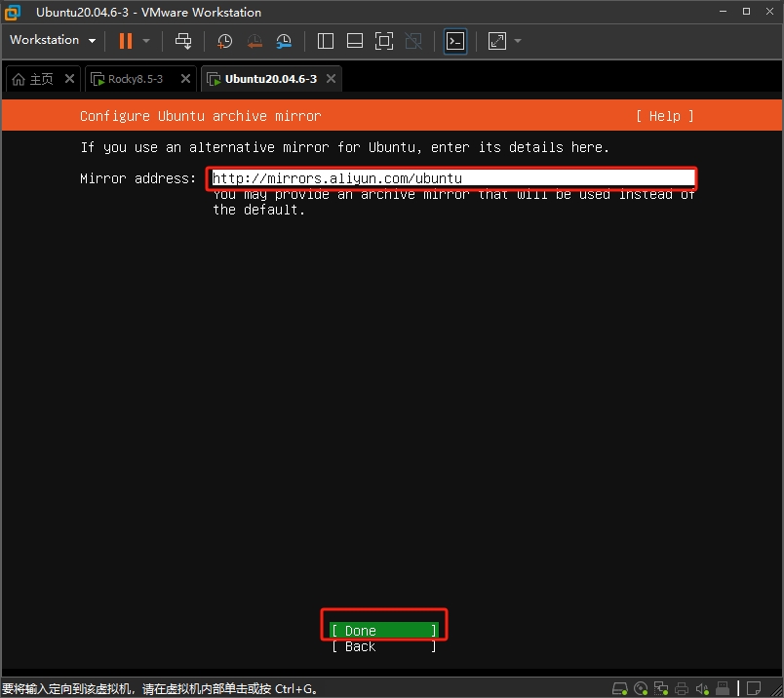Click the sound card status icon
The width and height of the screenshot is (784, 698).
pyautogui.click(x=702, y=689)
